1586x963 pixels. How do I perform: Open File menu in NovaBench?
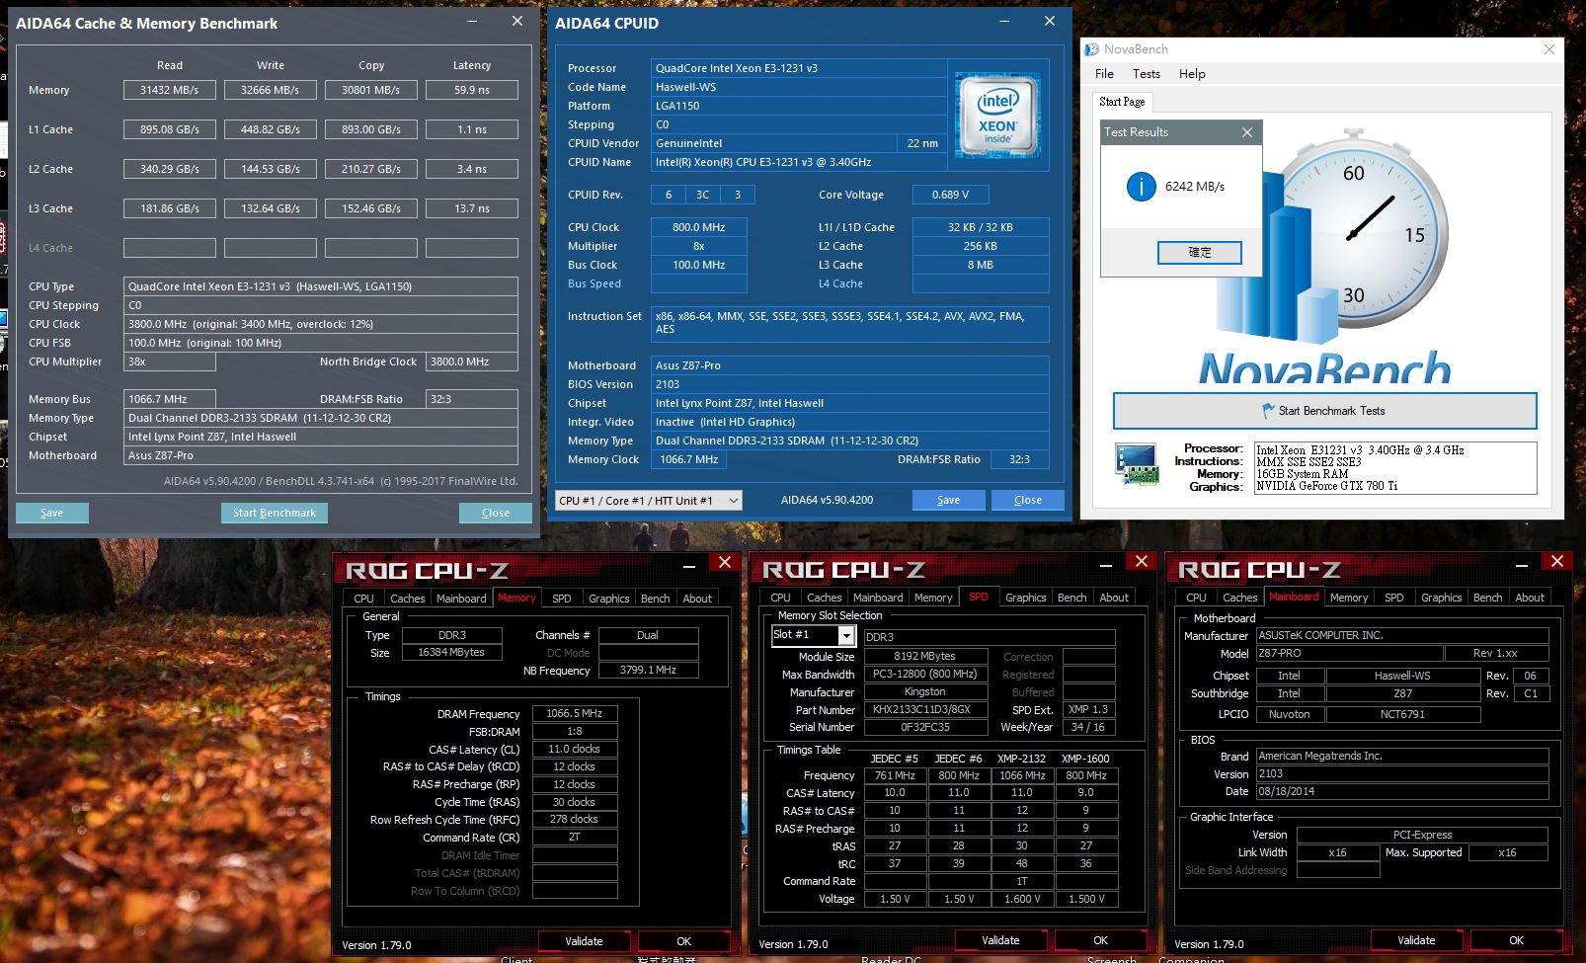coord(1104,74)
